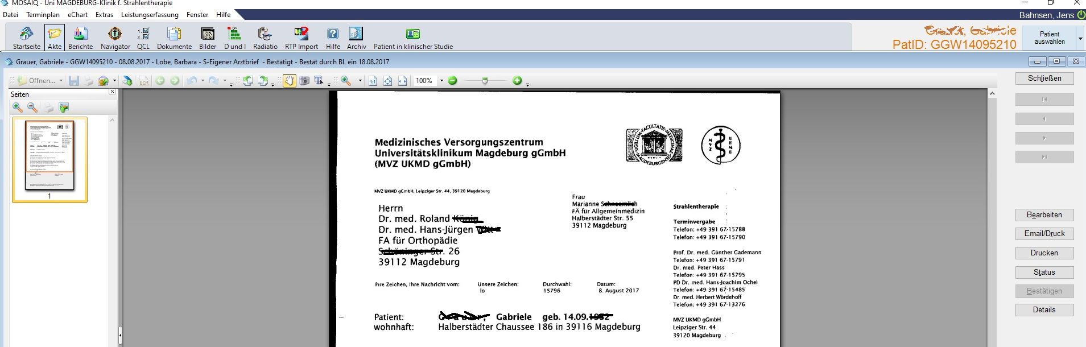Expand the Öffnen dropdown arrow

point(61,81)
